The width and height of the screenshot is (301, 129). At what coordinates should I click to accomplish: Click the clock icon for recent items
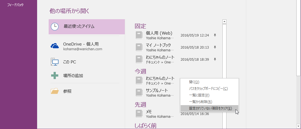point(55,27)
